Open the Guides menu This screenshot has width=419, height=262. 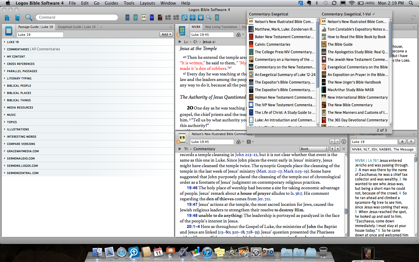pos(111,3)
